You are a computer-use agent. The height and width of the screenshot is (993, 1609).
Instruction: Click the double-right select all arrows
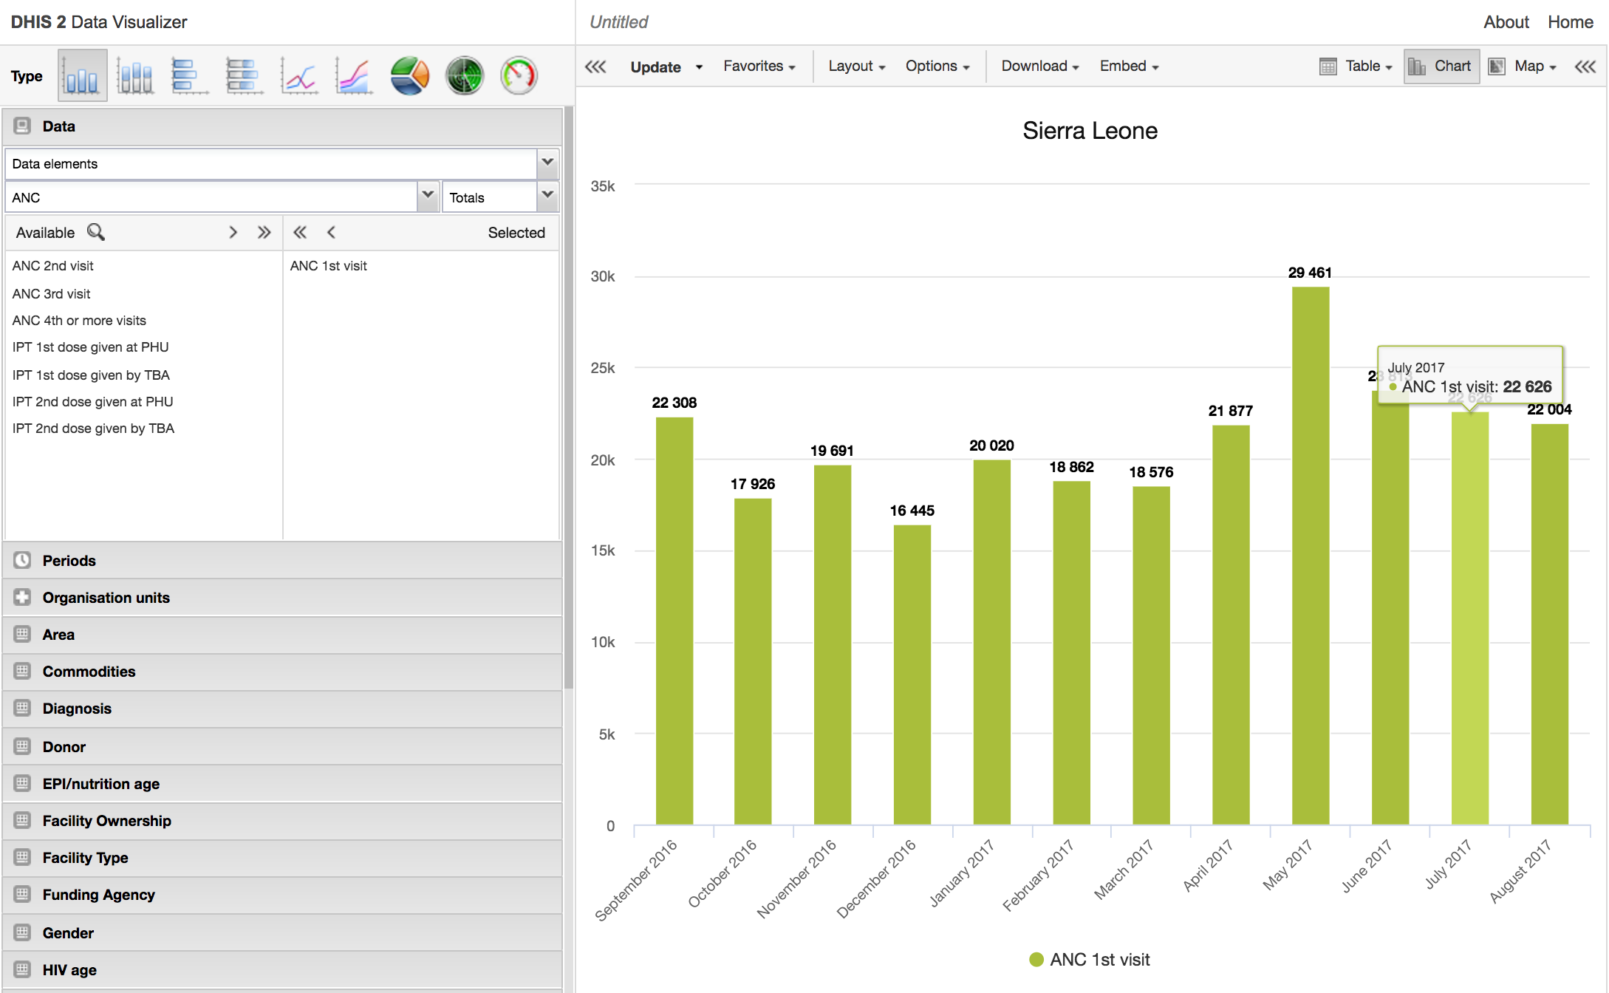pos(264,232)
